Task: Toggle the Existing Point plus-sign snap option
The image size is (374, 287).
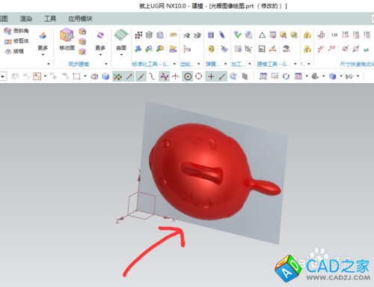Action: coord(211,76)
